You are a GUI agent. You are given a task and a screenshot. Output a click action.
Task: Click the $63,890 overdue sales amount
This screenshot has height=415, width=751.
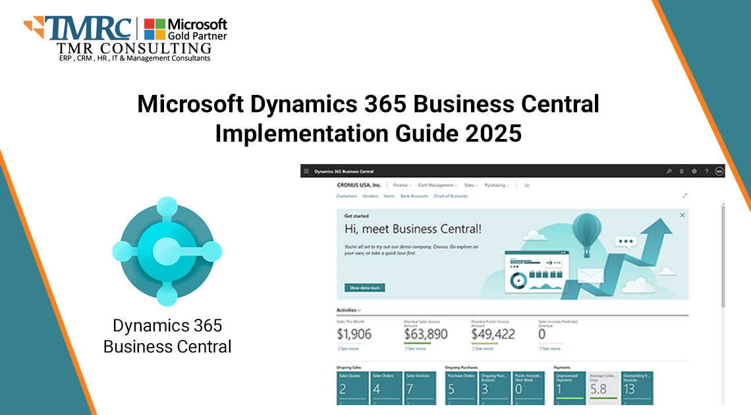[x=426, y=334]
